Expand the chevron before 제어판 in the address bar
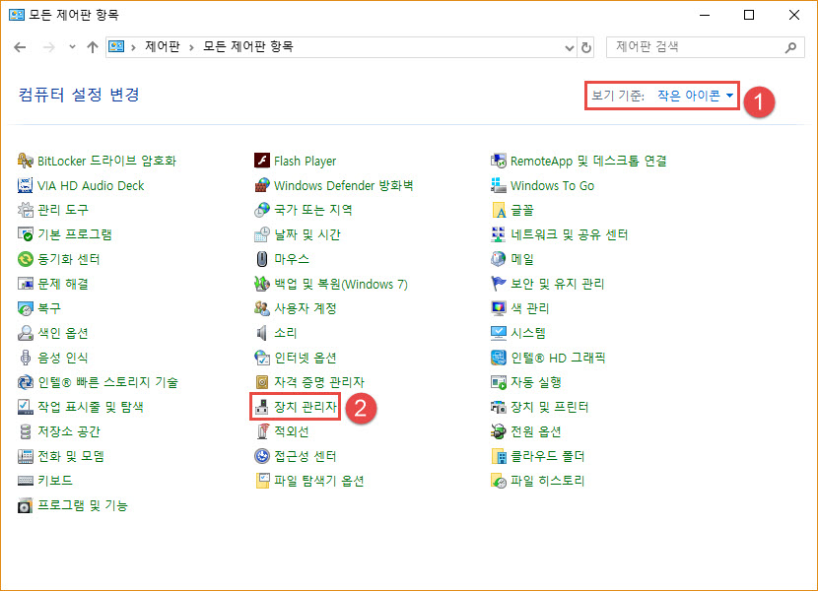Viewport: 818px width, 591px height. click(134, 47)
